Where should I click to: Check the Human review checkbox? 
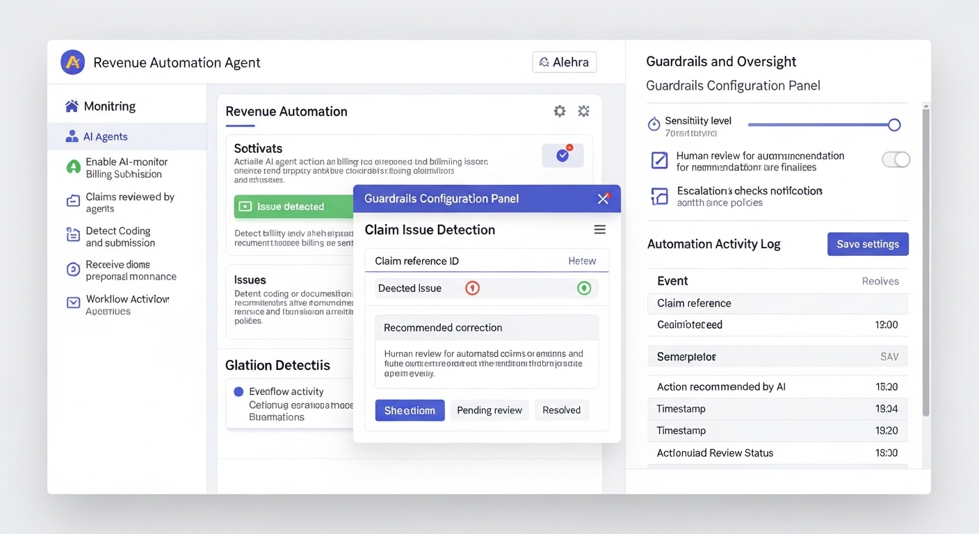(x=658, y=161)
